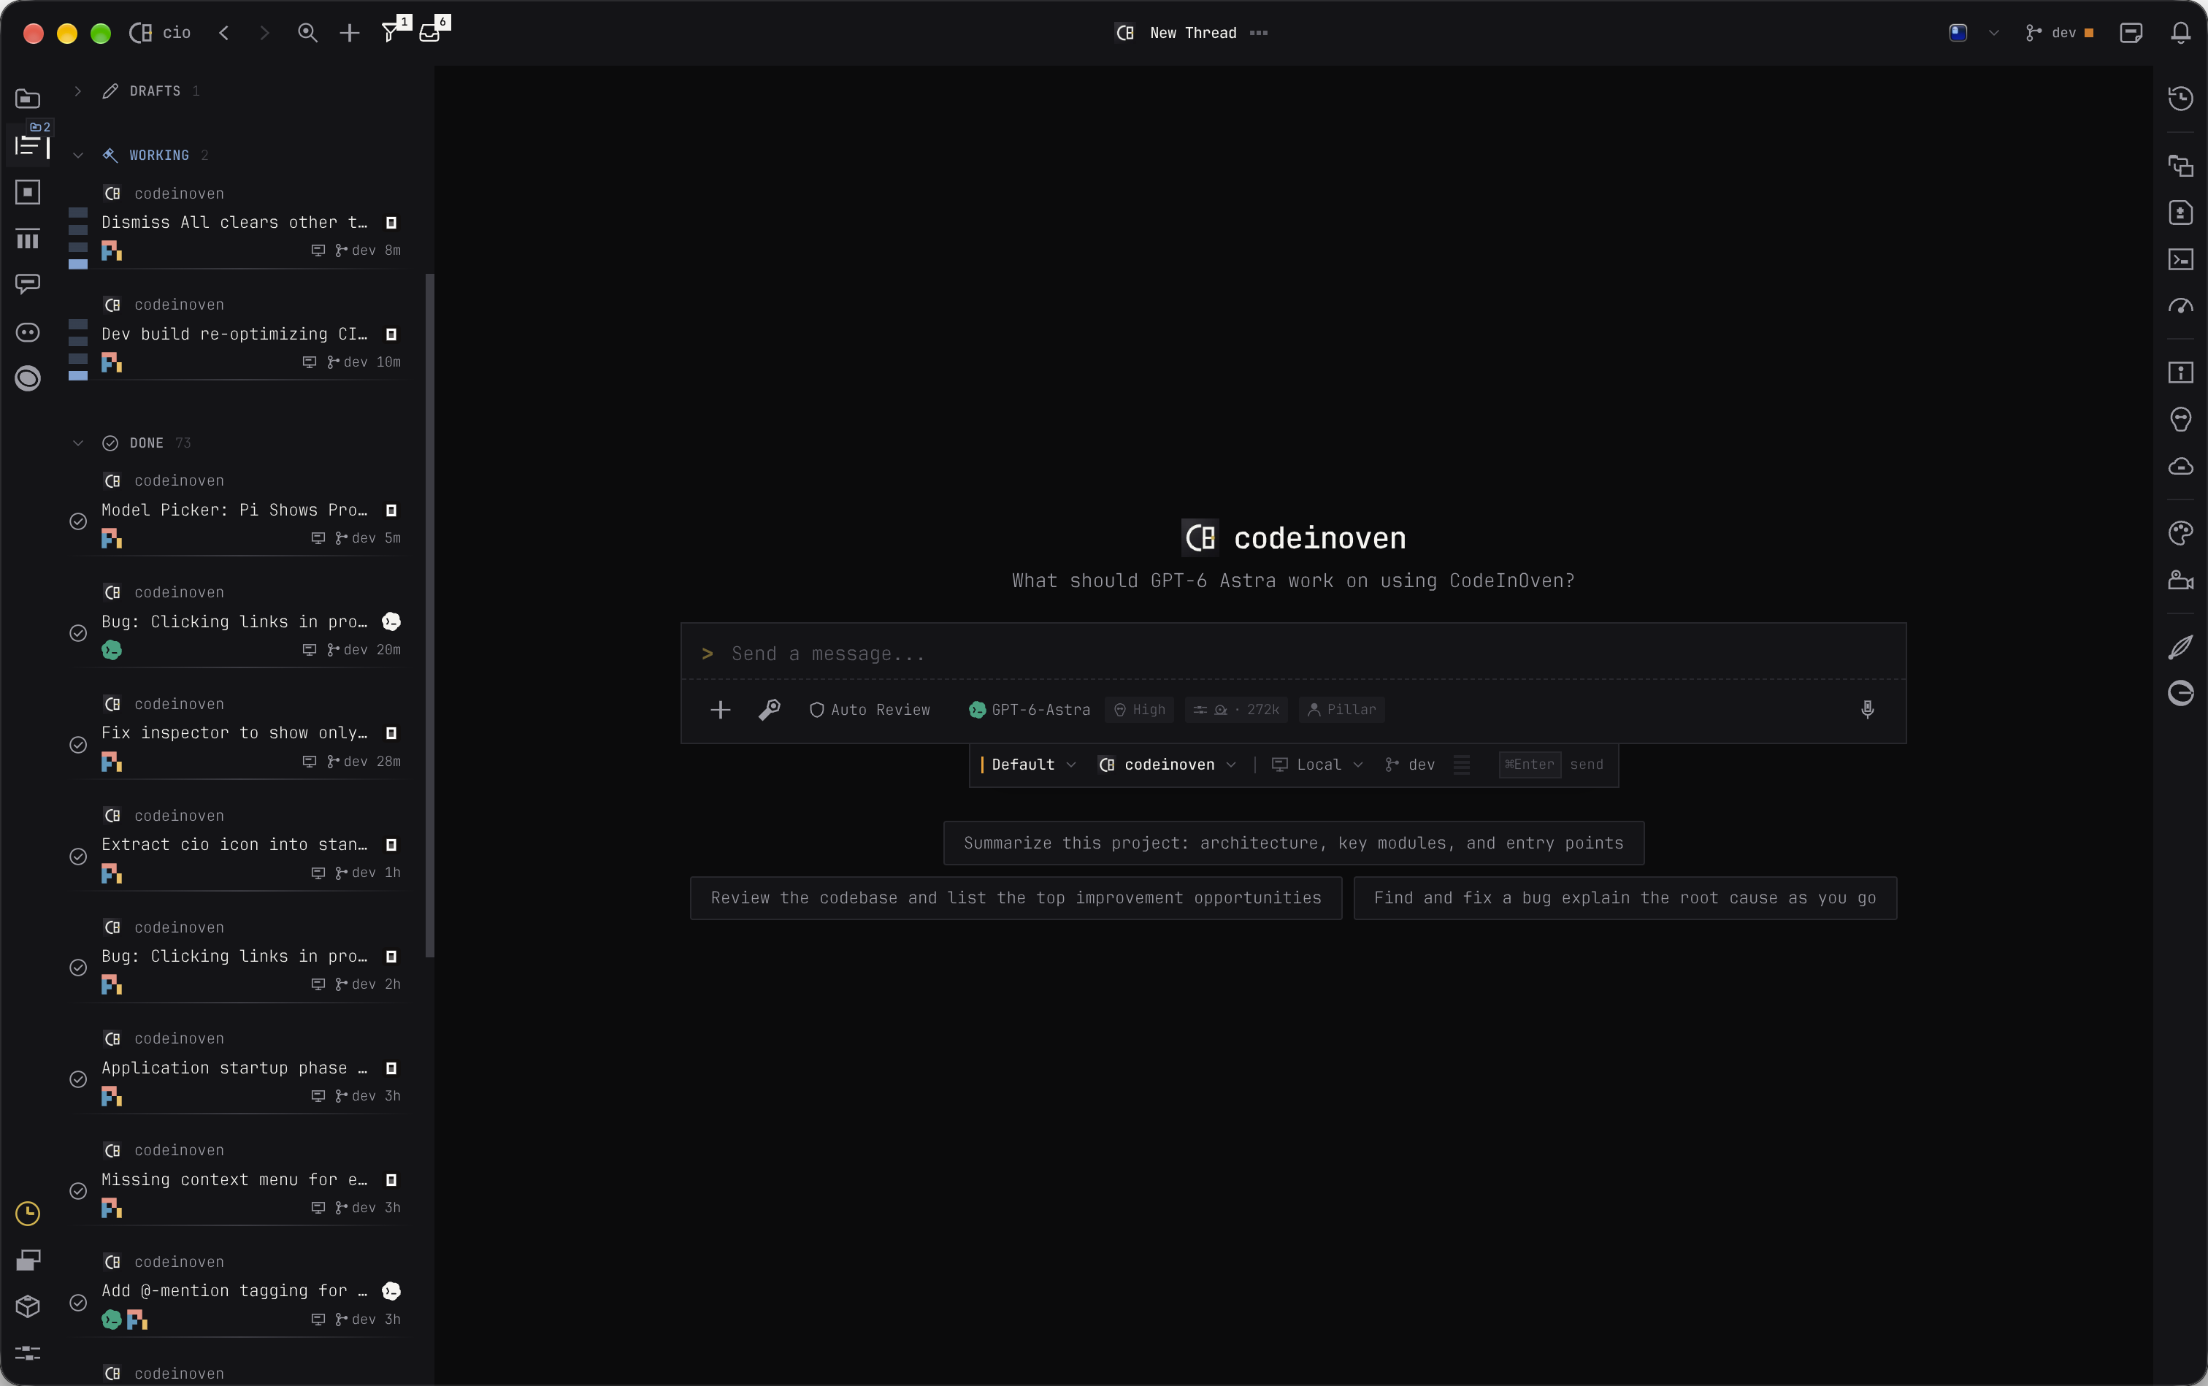This screenshot has height=1386, width=2208.
Task: Open the color palette icon in right sidebar
Action: 2180,532
